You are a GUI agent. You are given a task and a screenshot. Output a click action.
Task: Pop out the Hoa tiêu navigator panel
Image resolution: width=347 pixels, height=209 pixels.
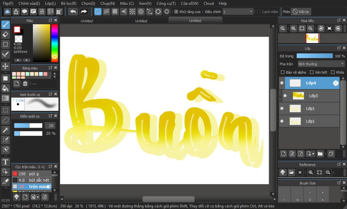(x=339, y=20)
